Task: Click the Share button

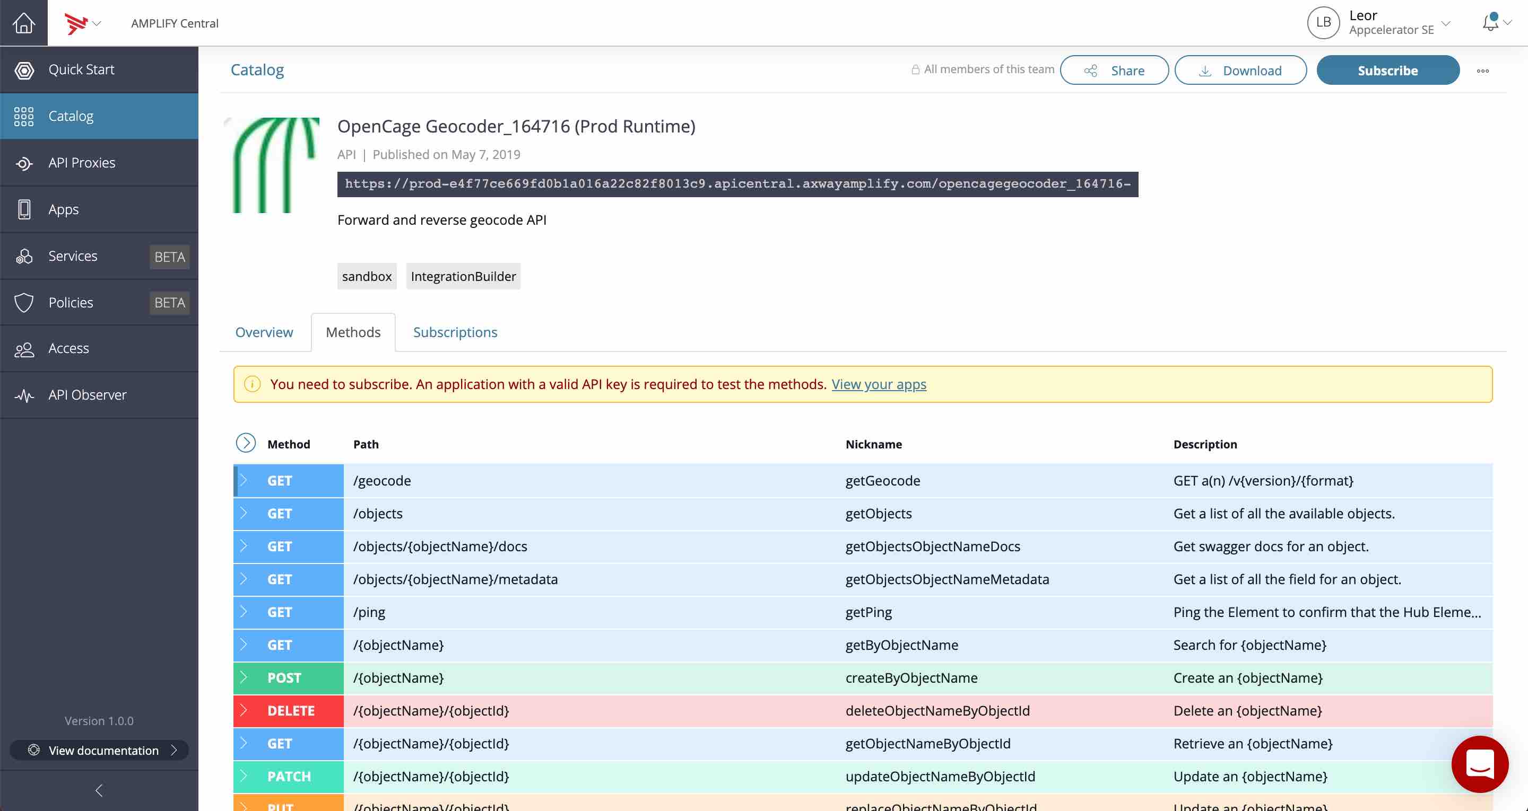Action: [1114, 70]
